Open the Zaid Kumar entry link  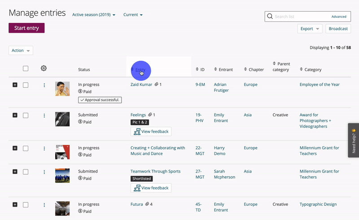tap(141, 85)
